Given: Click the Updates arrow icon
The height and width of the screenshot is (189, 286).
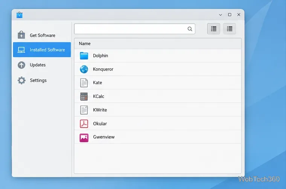Looking at the screenshot, I should [x=21, y=65].
